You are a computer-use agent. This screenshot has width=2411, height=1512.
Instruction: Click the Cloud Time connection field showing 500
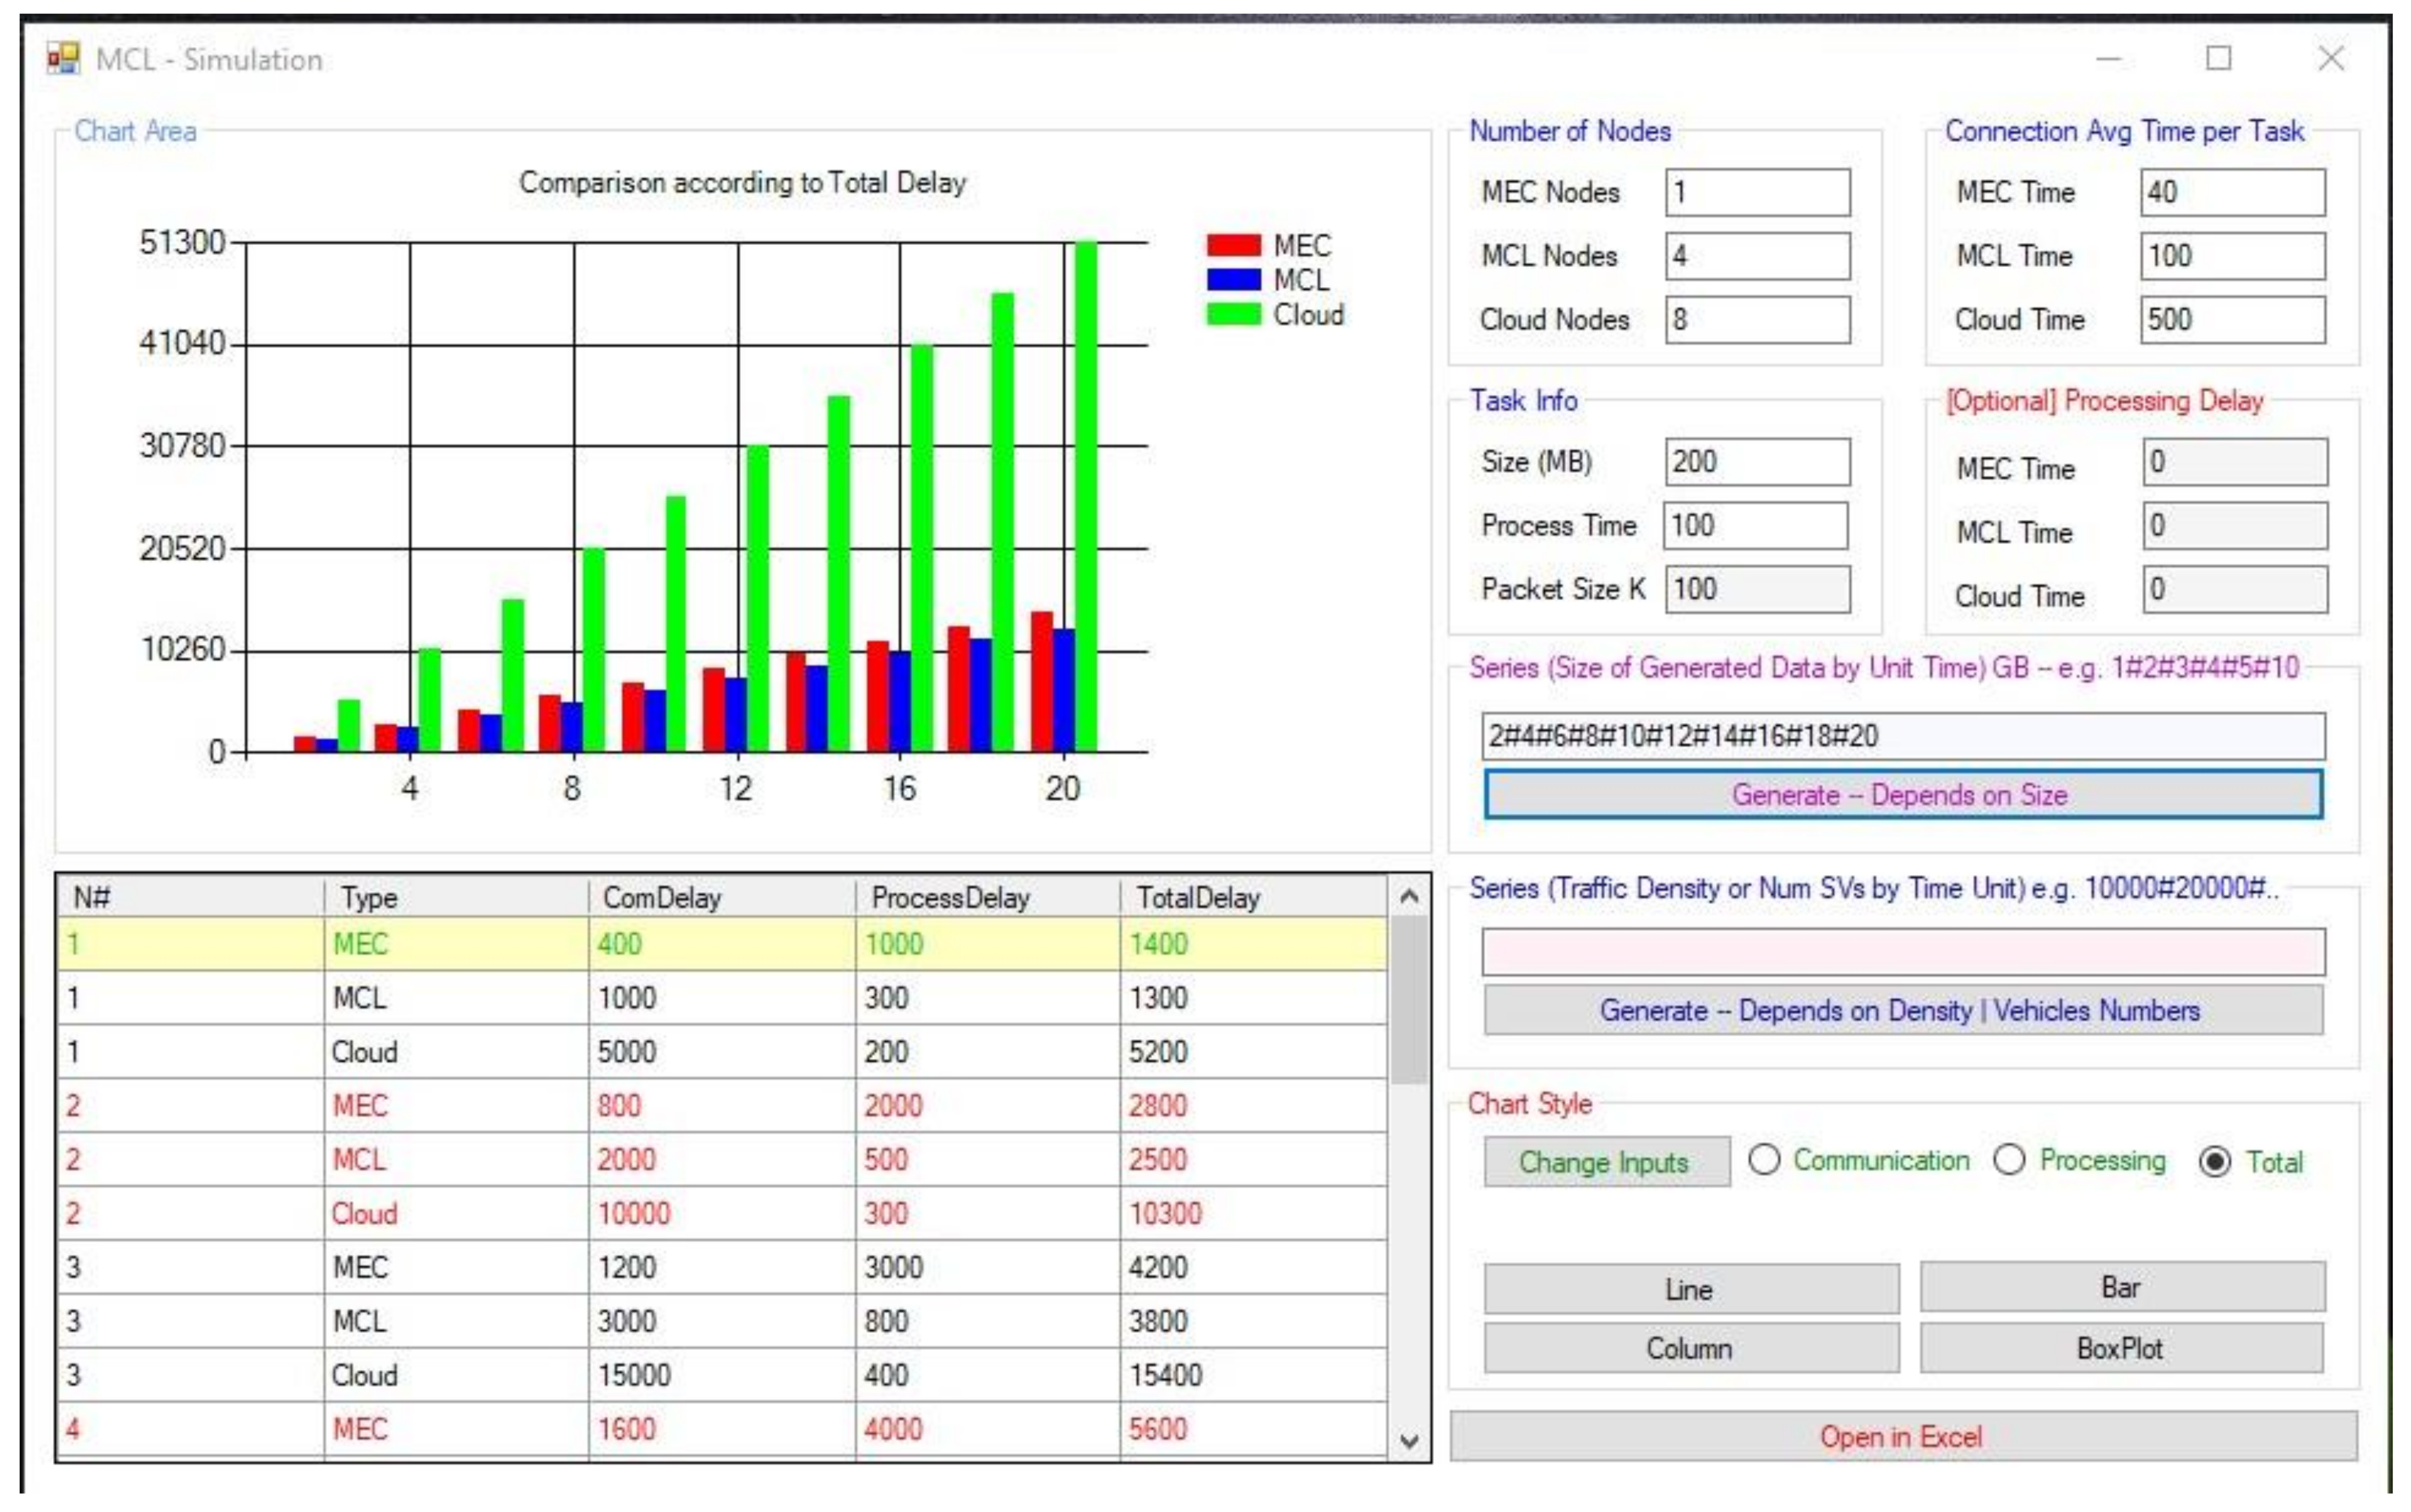pos(2232,320)
